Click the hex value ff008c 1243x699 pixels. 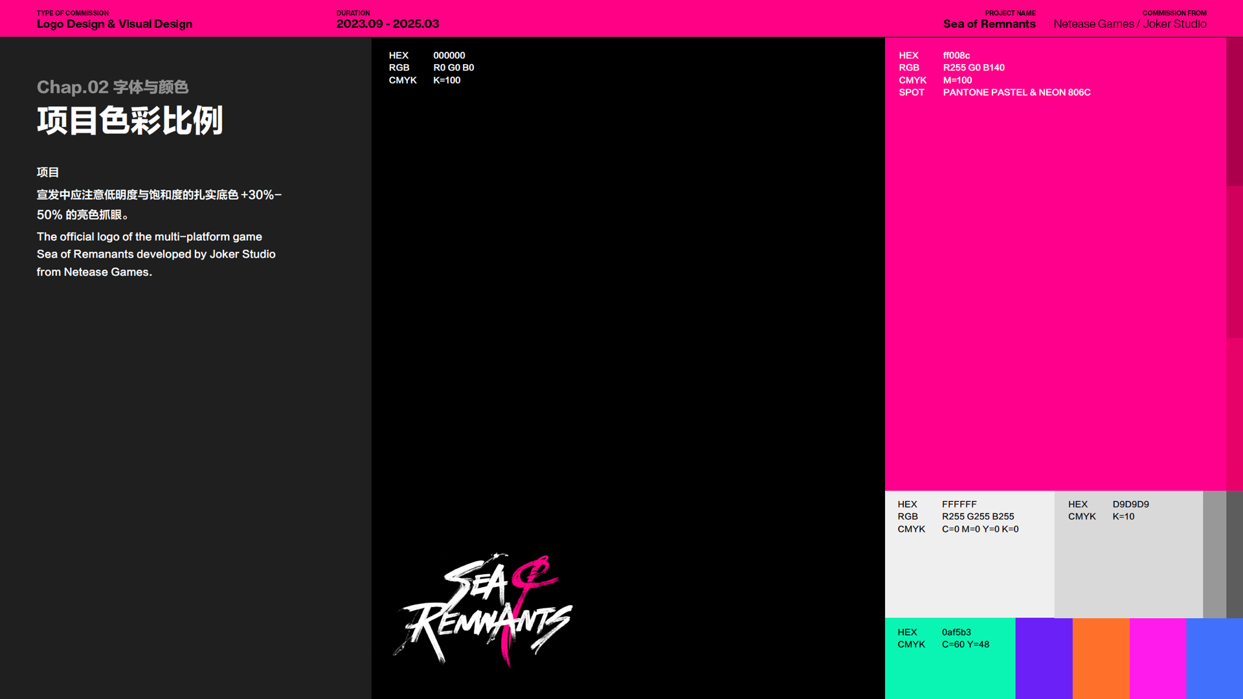[956, 56]
